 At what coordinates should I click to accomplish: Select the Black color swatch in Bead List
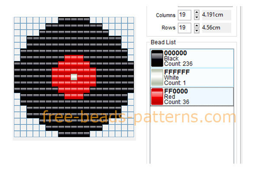157,58
